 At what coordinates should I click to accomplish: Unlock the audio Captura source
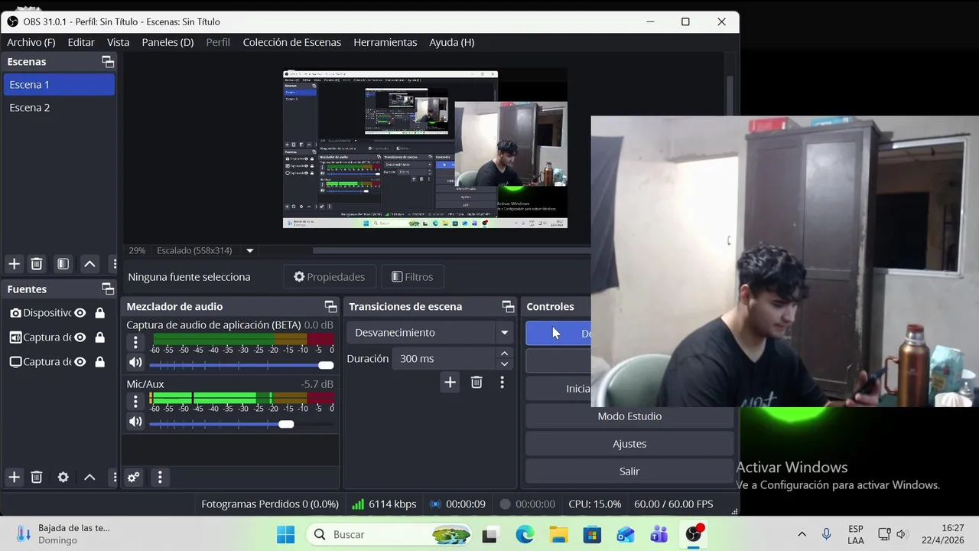tap(99, 337)
